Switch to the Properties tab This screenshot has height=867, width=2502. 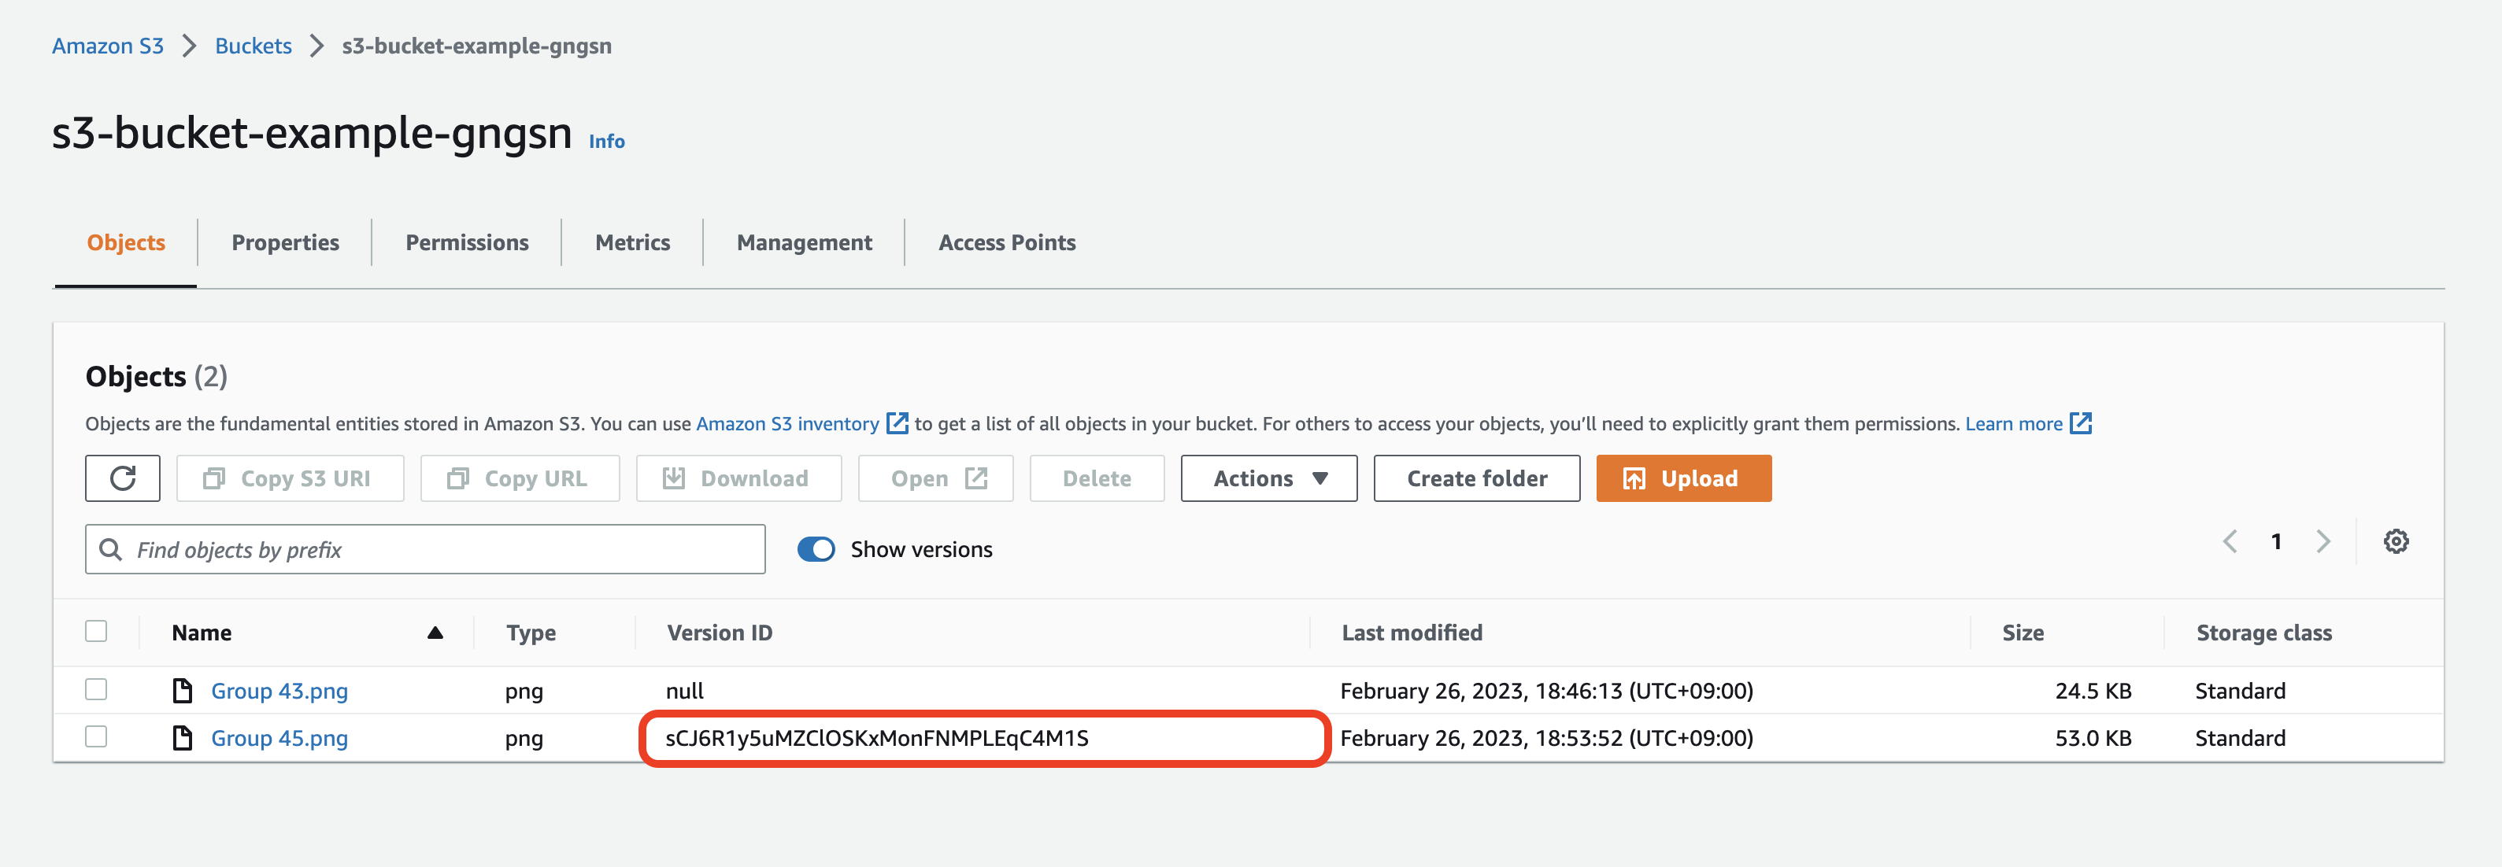286,243
